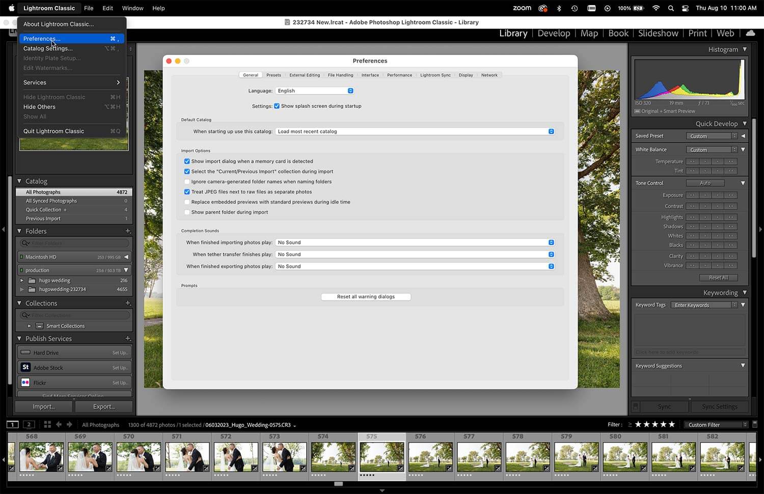Click the Adobe Stock St icon
Screen dimensions: 764x494
(x=25, y=367)
